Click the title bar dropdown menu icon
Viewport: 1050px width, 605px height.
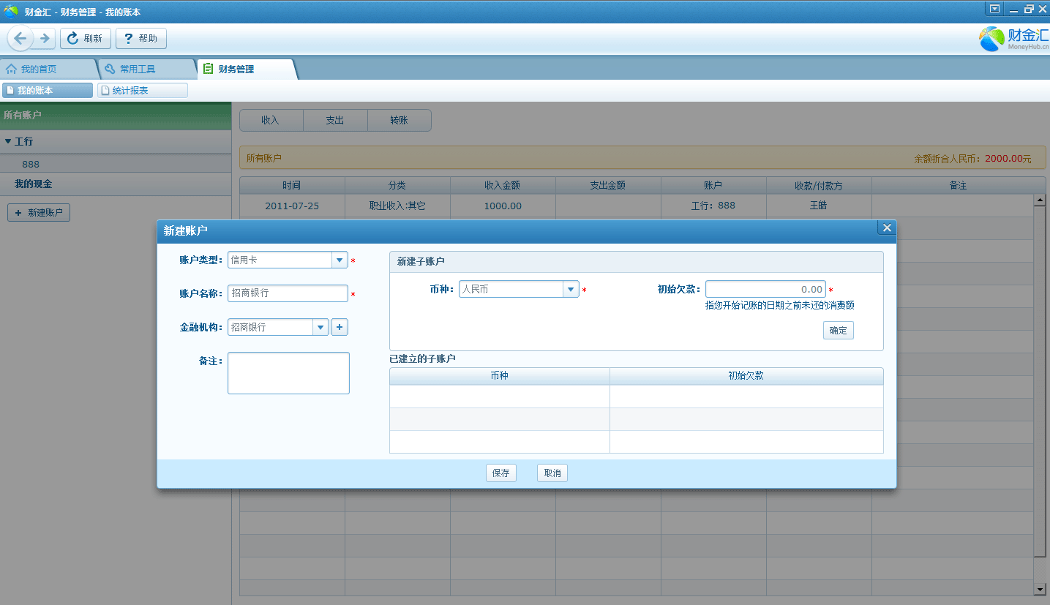click(994, 9)
